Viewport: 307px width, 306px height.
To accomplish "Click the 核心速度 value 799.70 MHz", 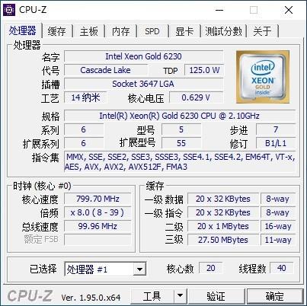I will click(98, 199).
